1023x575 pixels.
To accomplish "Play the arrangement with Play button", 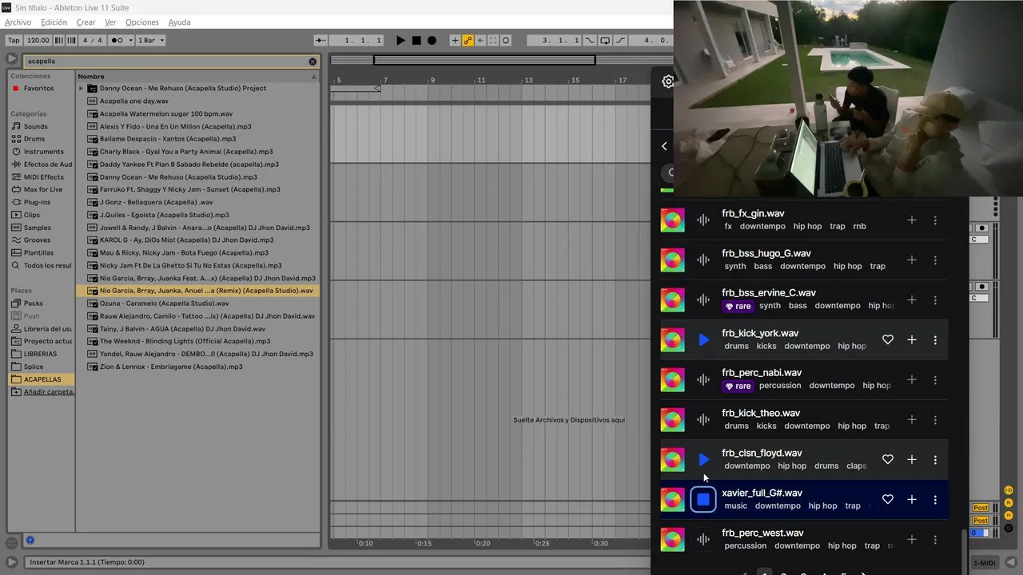I will [400, 41].
